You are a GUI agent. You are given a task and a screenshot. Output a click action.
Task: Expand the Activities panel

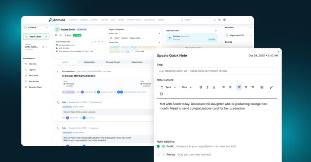tap(250, 28)
